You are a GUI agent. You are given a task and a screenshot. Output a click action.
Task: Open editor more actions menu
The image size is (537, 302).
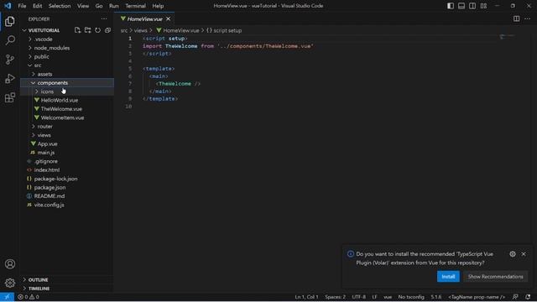(x=527, y=18)
